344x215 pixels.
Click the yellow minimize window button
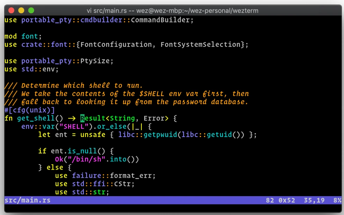(x=21, y=10)
